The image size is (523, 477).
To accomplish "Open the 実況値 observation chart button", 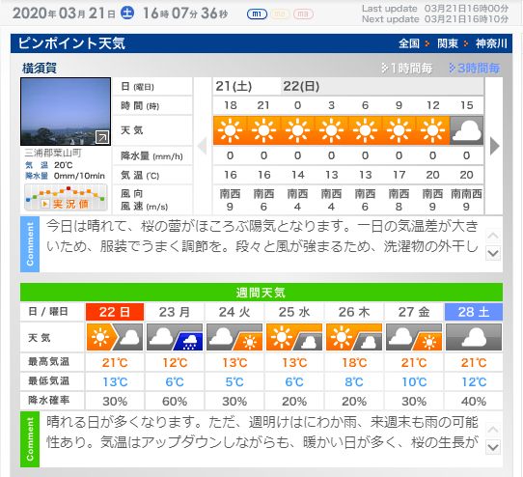I will click(x=66, y=198).
